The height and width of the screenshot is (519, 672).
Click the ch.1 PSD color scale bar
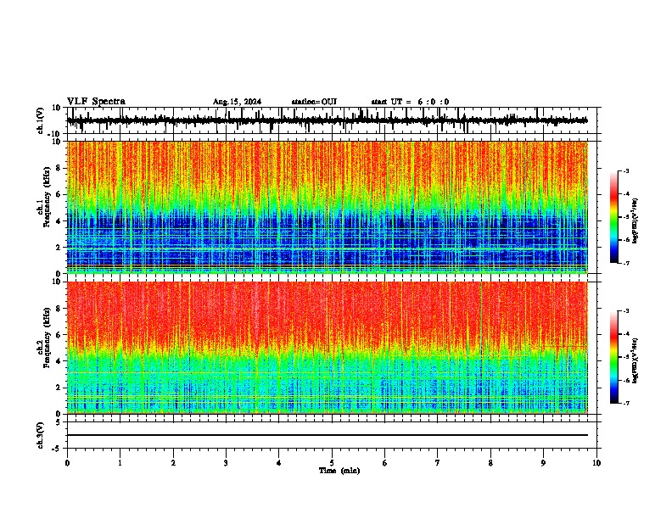[x=614, y=217]
